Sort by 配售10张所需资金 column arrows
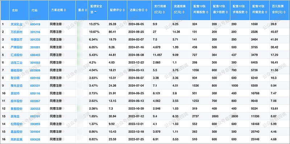Image resolution: width=290 pixels, height=144 pixels. pyautogui.click(x=266, y=12)
